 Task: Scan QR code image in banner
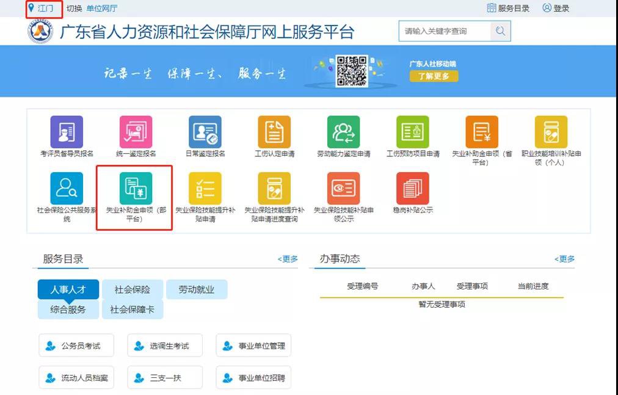(x=351, y=71)
